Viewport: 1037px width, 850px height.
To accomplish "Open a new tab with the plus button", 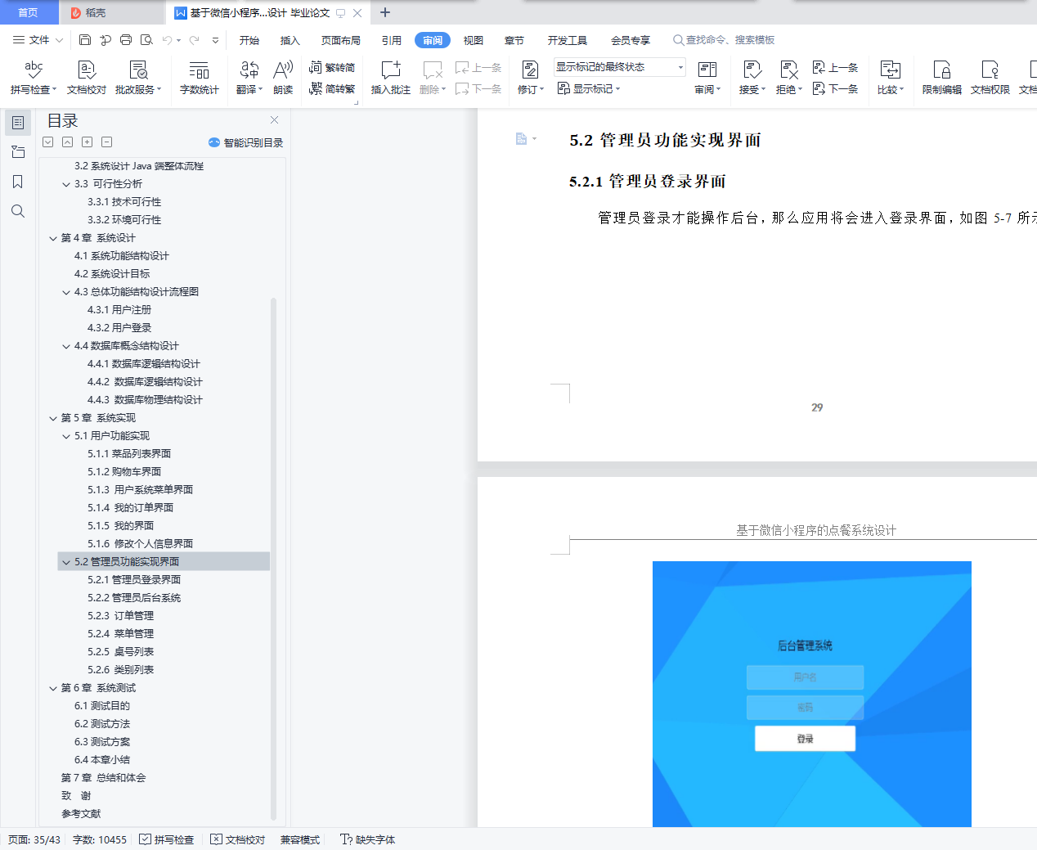I will pyautogui.click(x=385, y=12).
